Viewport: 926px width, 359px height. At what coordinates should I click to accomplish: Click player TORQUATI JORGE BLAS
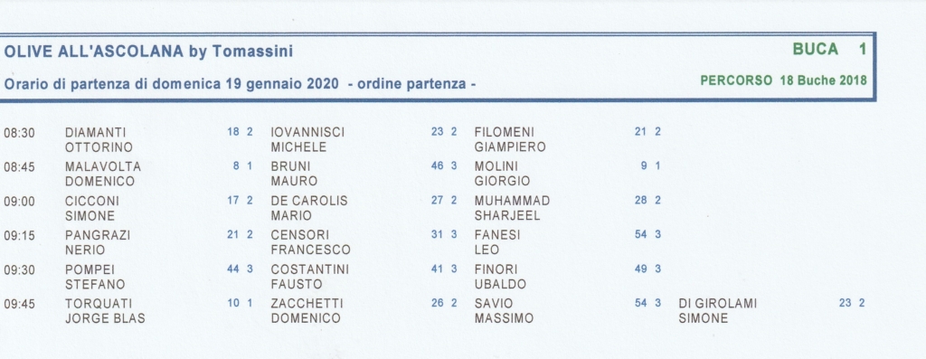[105, 311]
